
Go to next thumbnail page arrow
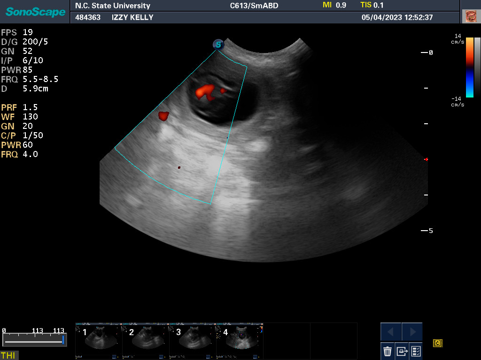(412, 332)
